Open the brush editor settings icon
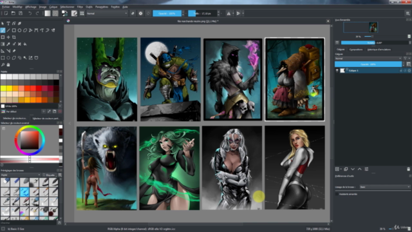Image resolution: width=412 pixels, height=232 pixels. (x=75, y=14)
